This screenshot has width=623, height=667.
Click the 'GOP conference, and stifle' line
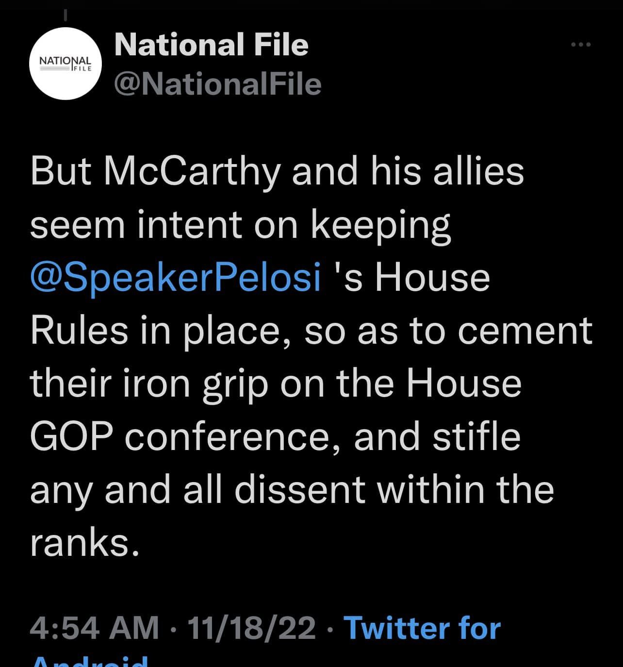[275, 436]
